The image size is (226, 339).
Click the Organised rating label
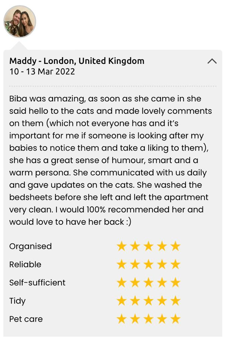coord(30,246)
